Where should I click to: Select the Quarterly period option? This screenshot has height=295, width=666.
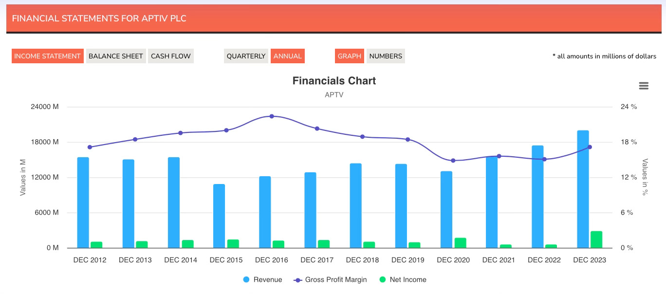(x=246, y=56)
